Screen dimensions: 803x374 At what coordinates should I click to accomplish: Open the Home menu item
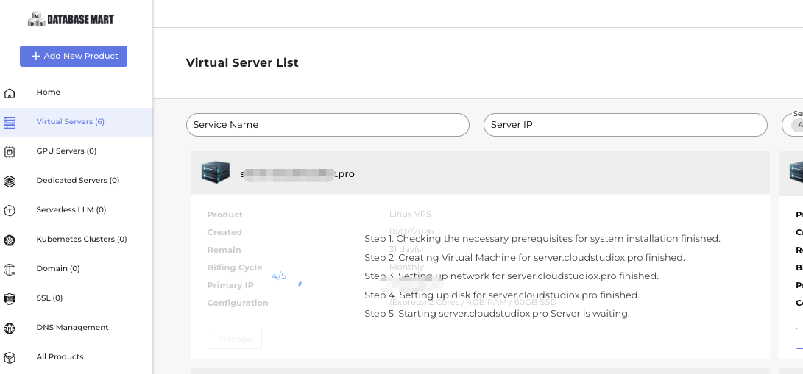(x=48, y=93)
